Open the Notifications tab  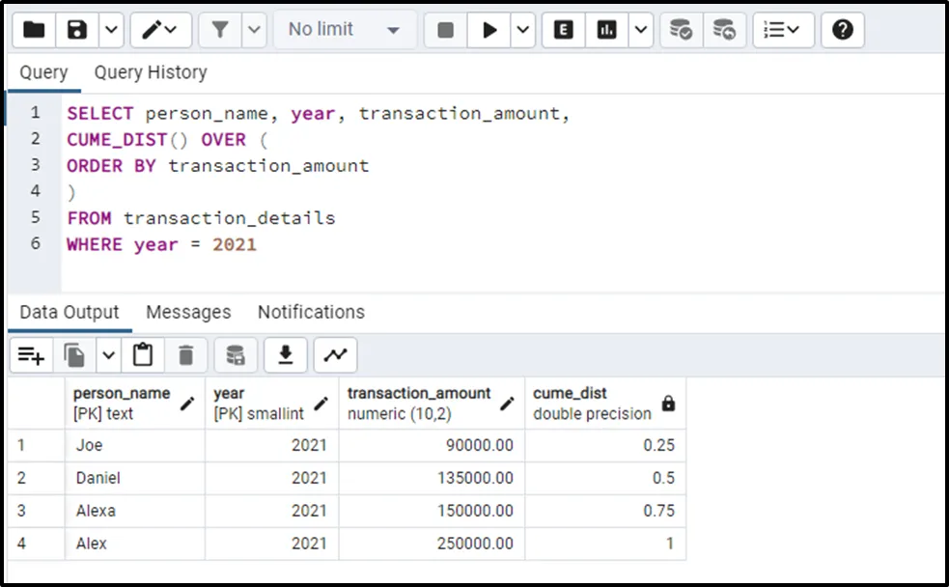[311, 312]
